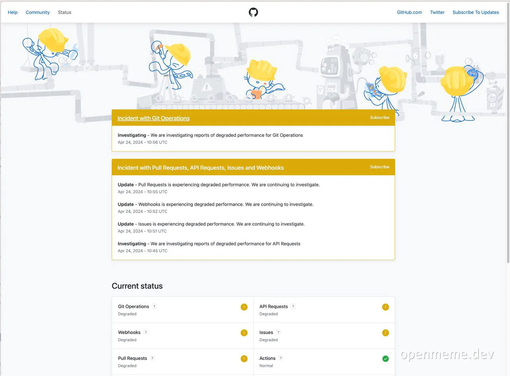Click Git Operations question mark help icon
Image resolution: width=510 pixels, height=376 pixels.
[155, 306]
